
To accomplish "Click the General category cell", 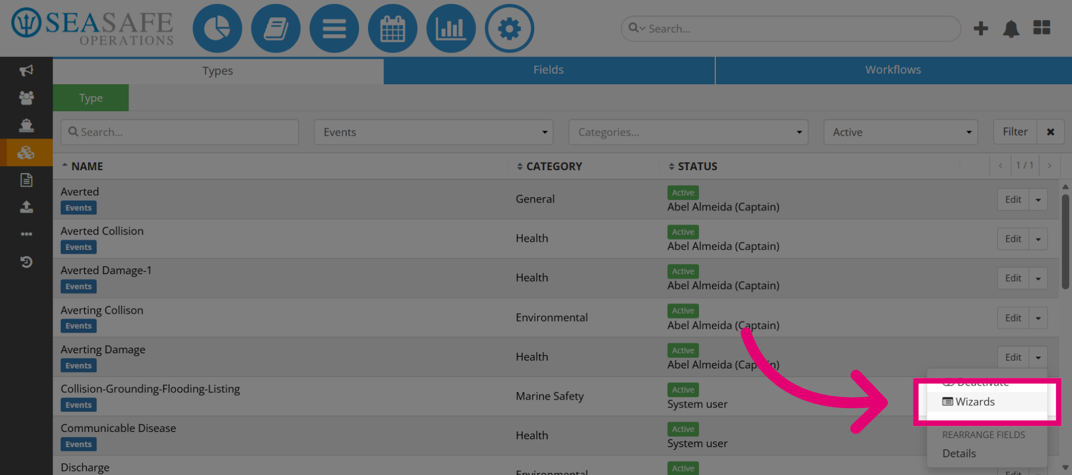I will click(x=535, y=199).
